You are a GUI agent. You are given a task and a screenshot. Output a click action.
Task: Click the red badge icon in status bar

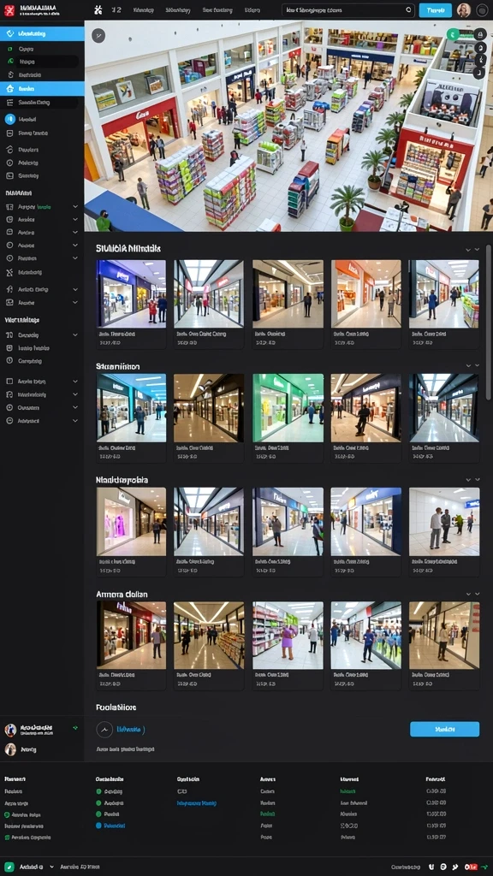472,867
